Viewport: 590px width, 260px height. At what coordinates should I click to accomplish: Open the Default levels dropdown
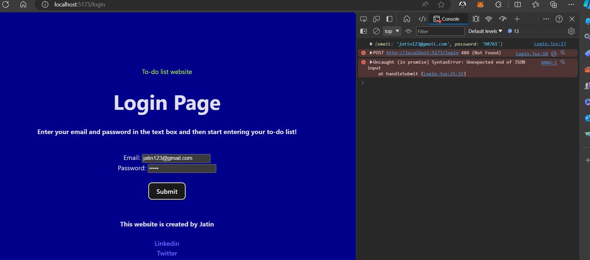485,31
